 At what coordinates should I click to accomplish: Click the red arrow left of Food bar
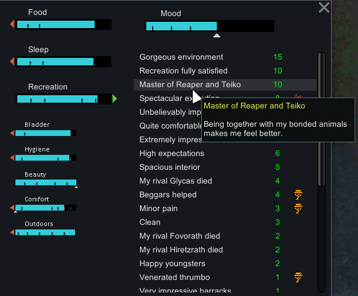point(12,24)
